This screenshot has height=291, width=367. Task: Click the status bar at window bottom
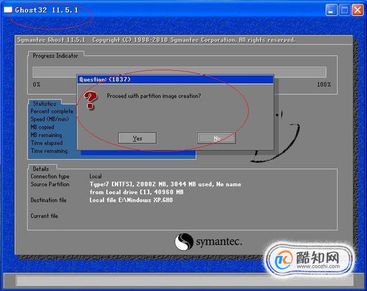pyautogui.click(x=184, y=281)
